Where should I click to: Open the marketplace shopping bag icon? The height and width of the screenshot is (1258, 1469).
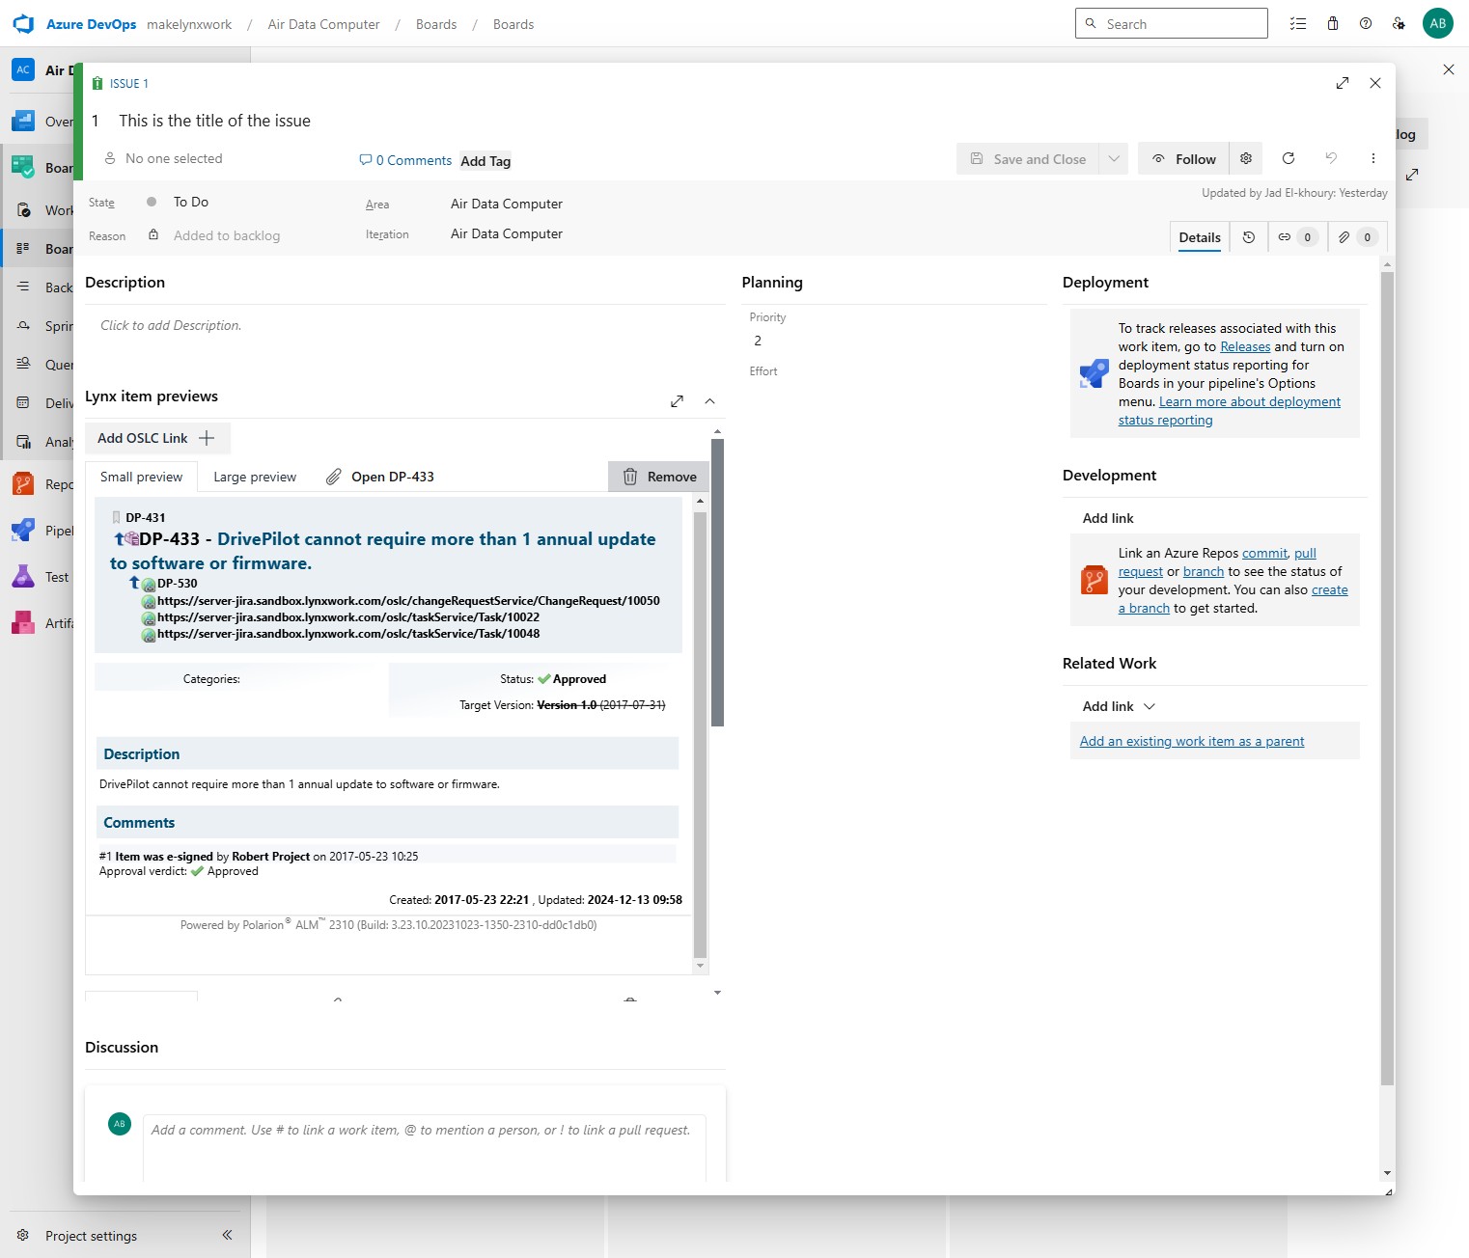[x=1333, y=24]
